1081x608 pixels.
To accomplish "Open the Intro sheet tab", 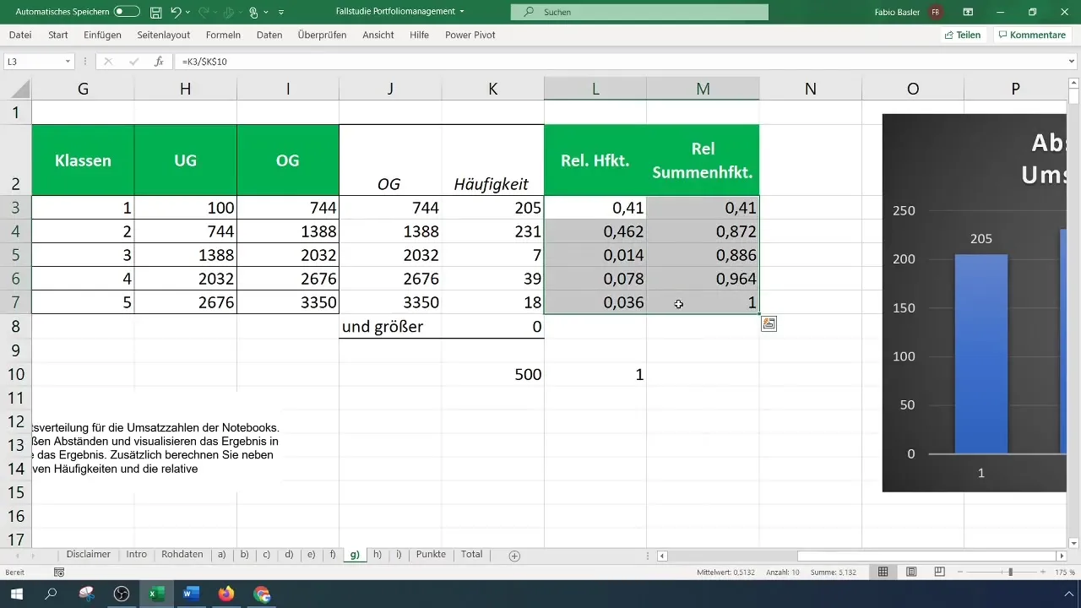I will click(137, 555).
